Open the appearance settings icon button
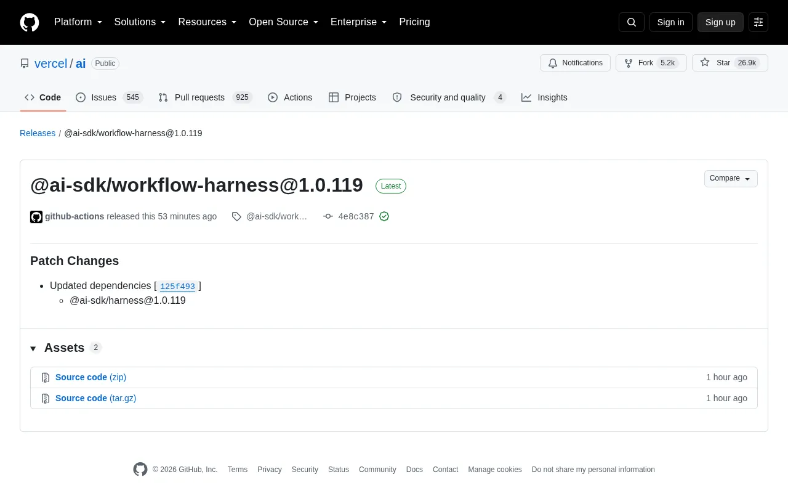Viewport: 788px width, 493px height. pyautogui.click(x=758, y=22)
